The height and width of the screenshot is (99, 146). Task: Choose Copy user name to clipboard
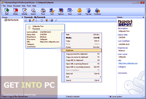tap(82, 57)
